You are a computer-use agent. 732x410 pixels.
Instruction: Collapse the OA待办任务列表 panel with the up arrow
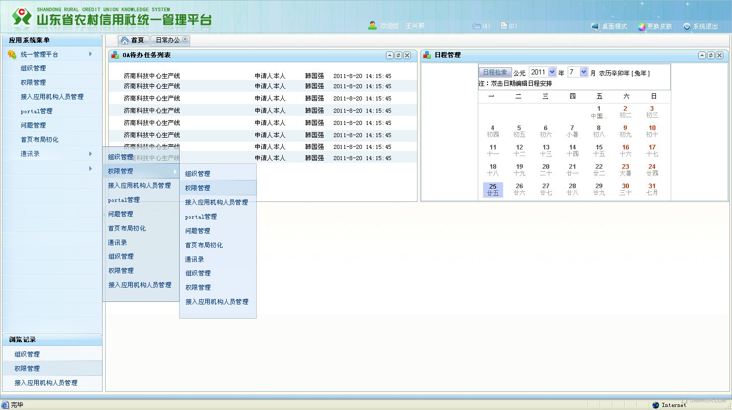(x=389, y=55)
